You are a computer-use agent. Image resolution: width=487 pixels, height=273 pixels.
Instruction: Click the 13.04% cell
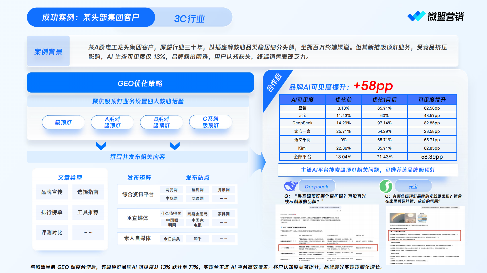tap(343, 157)
